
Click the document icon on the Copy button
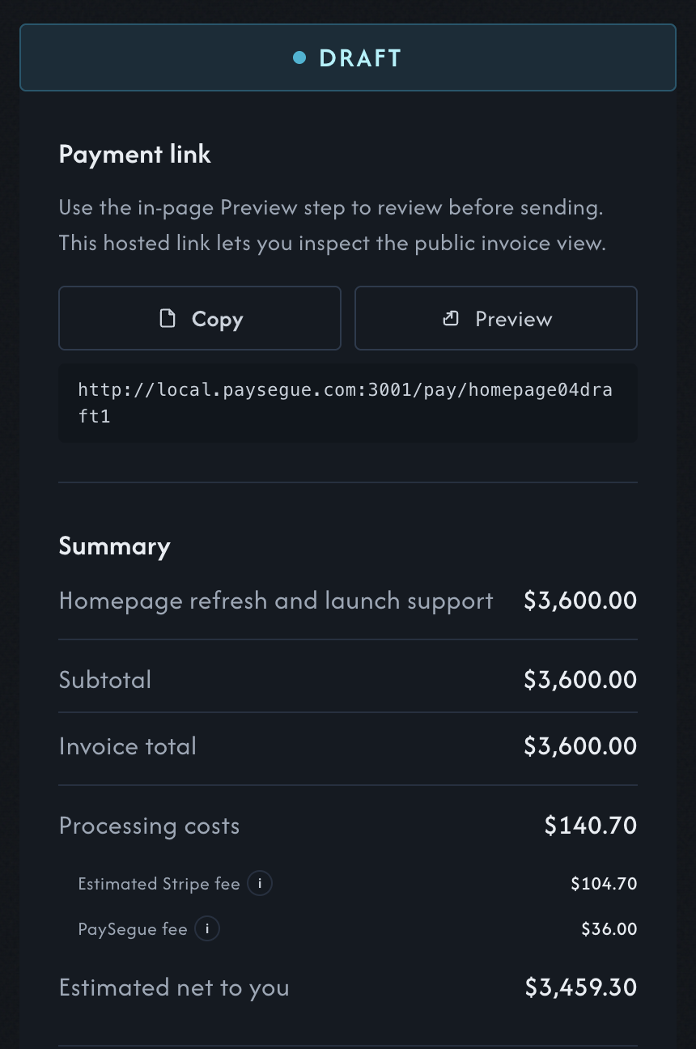168,318
